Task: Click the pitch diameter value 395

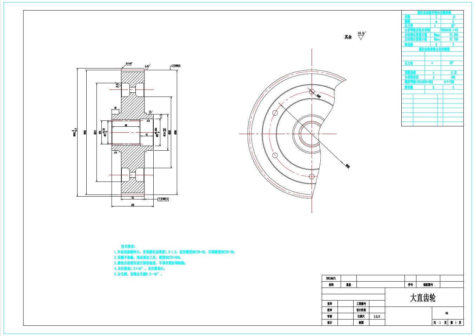Action: click(453, 77)
